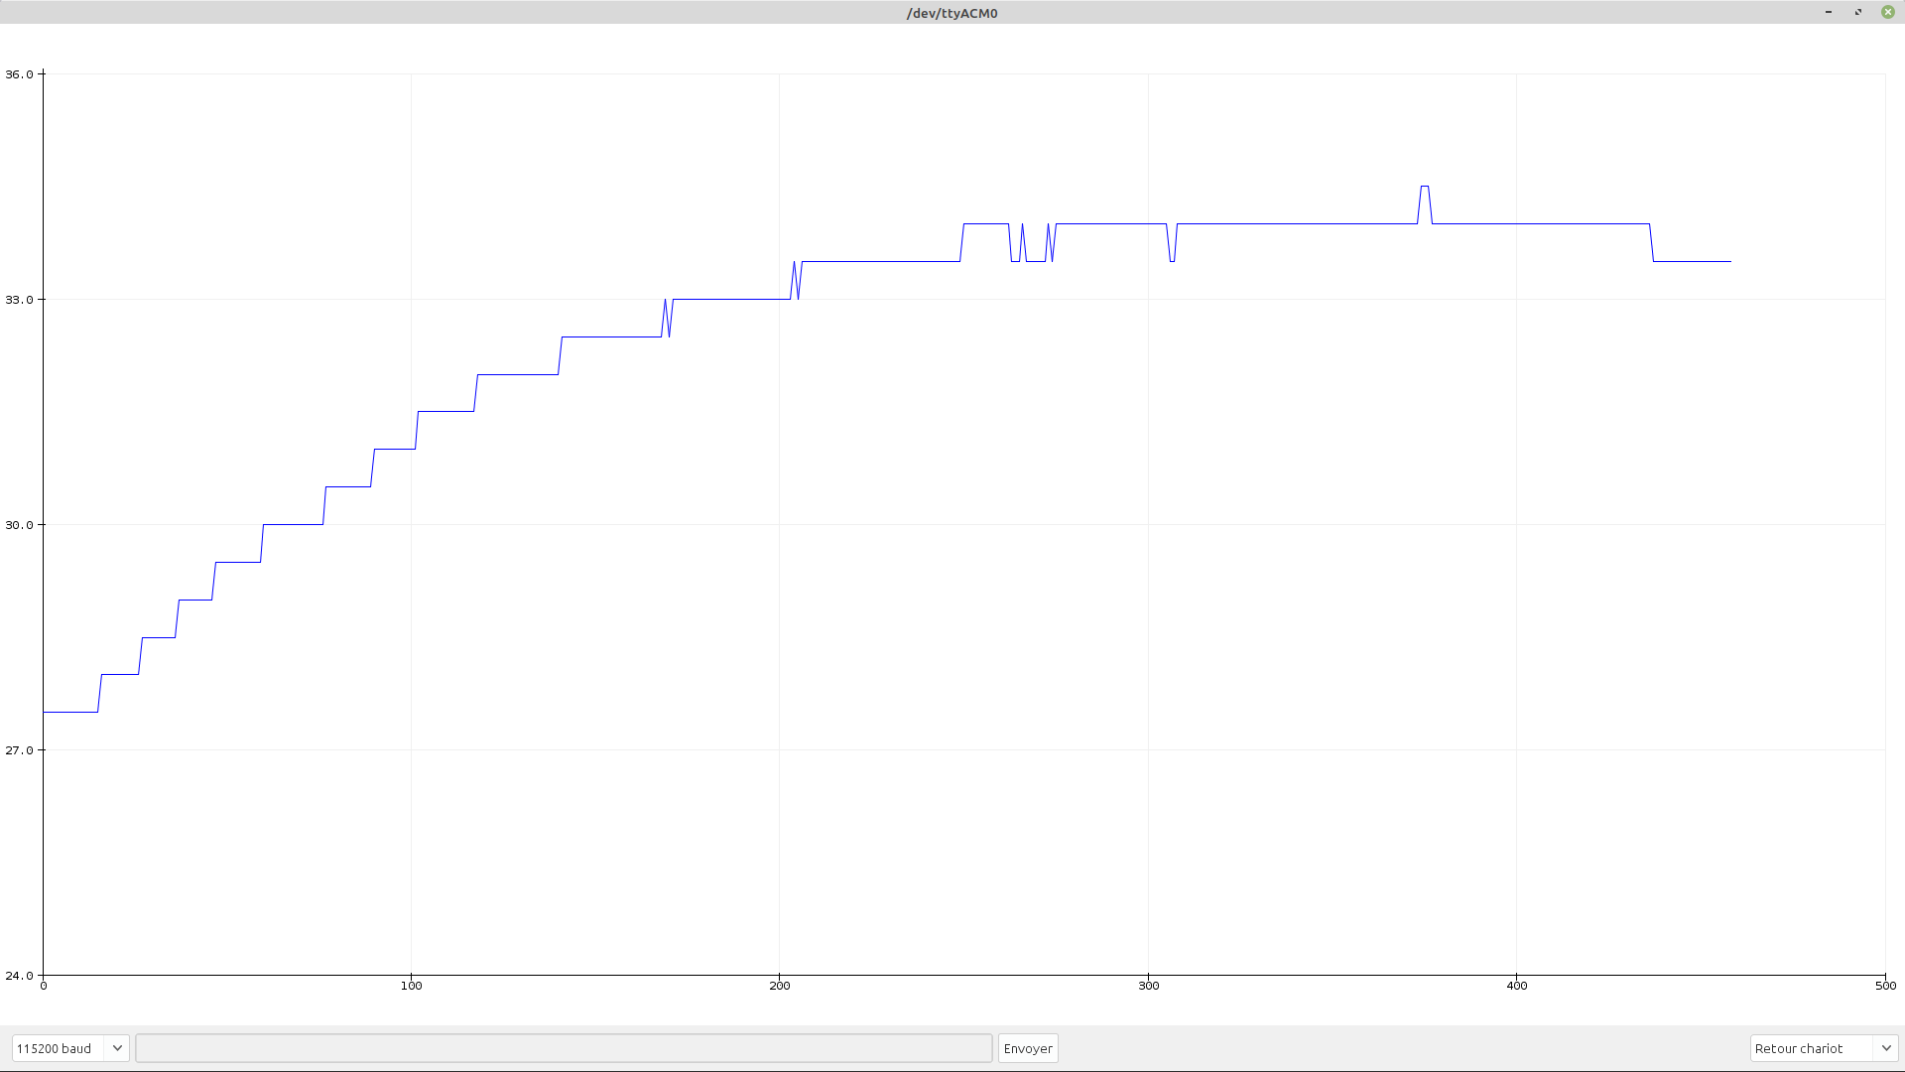Click the /dev/ttyACM0 window title
The image size is (1905, 1072).
coord(952,13)
